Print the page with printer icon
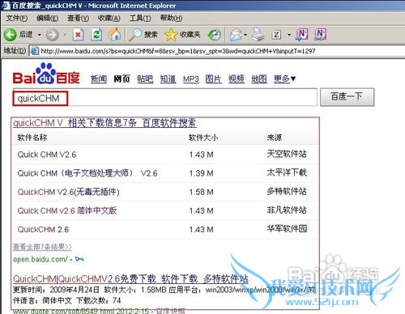Image resolution: width=405 pixels, height=314 pixels. coord(258,35)
